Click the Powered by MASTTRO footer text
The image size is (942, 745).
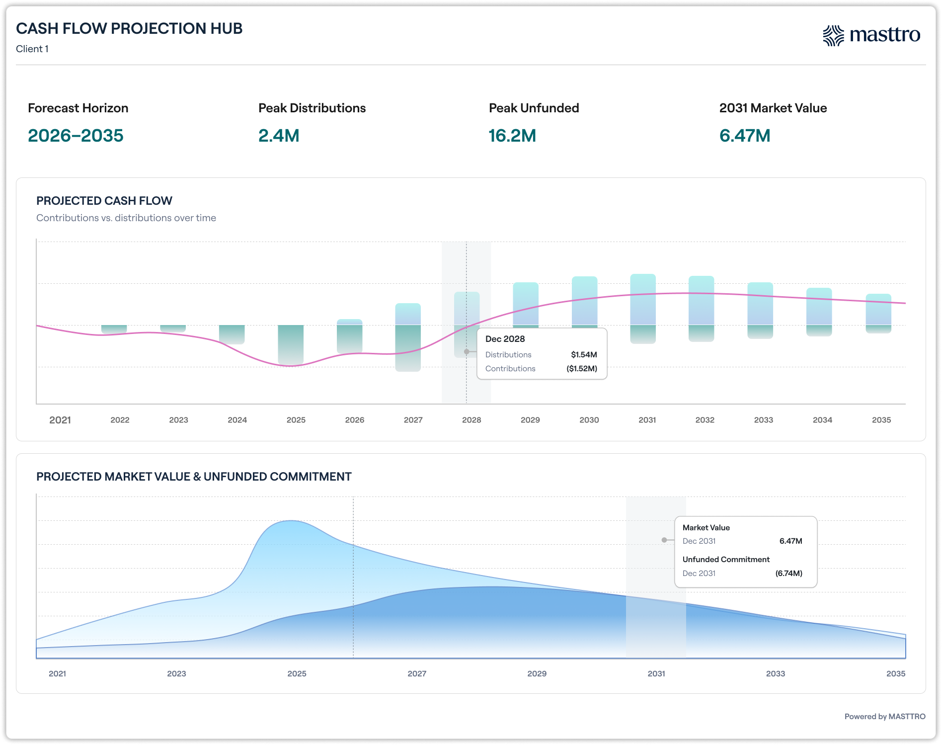885,716
